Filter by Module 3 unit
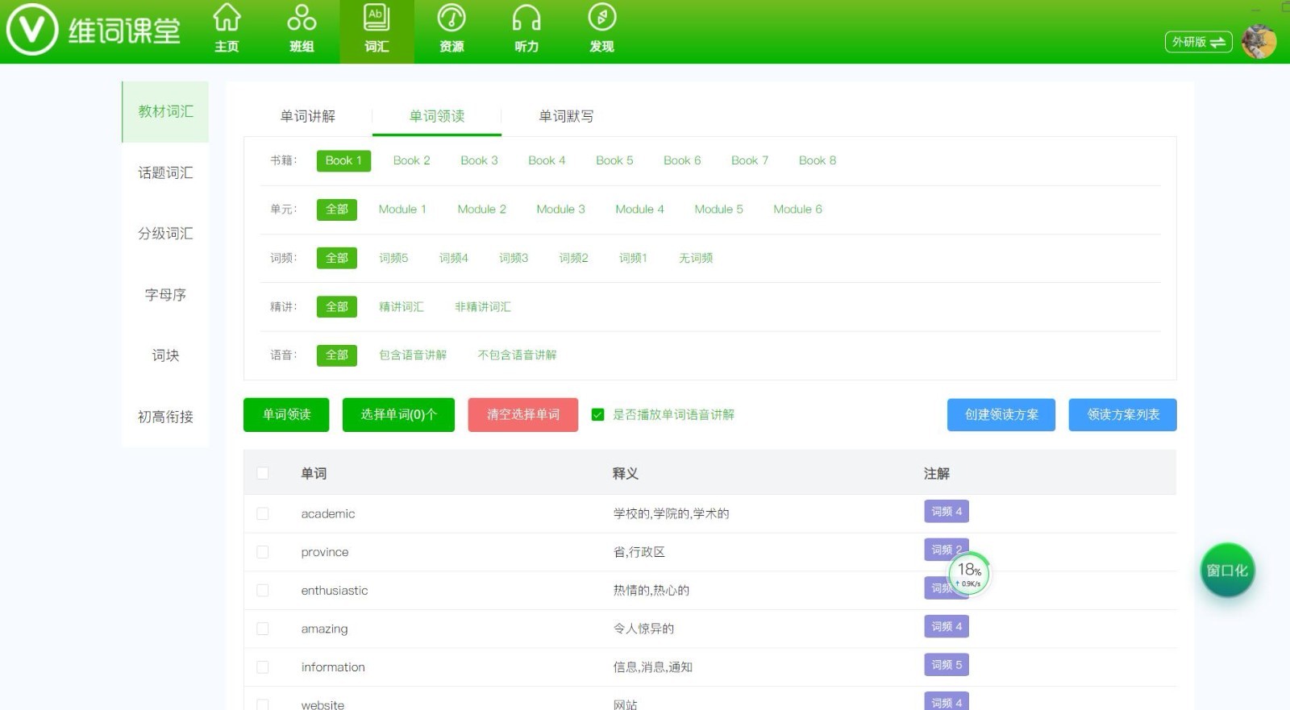The width and height of the screenshot is (1290, 710). pos(560,209)
